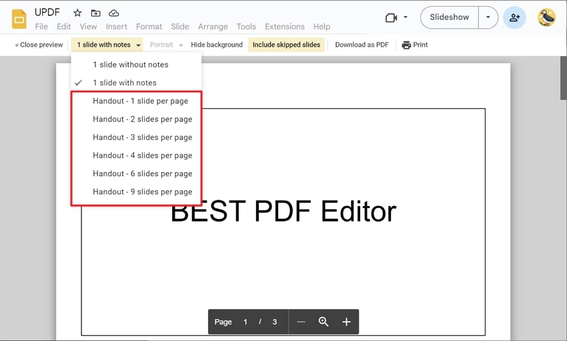Screen dimensions: 567x341
Task: Select checked '1 slide with notes' option
Action: [x=136, y=83]
